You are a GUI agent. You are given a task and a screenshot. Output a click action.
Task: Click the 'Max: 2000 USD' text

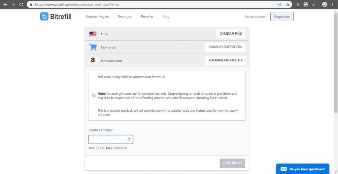117,148
